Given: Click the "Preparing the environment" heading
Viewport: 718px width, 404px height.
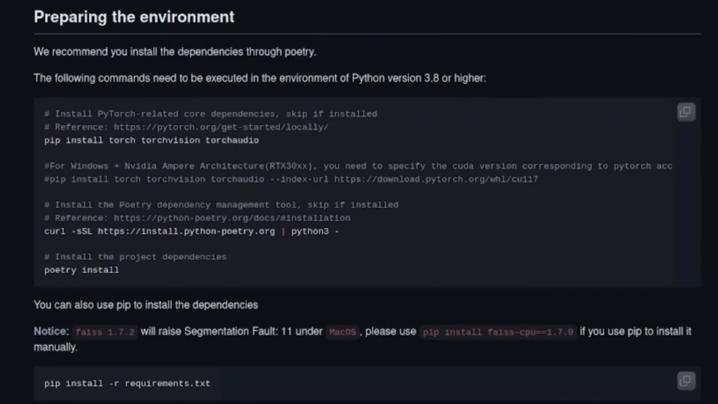Looking at the screenshot, I should click(134, 17).
